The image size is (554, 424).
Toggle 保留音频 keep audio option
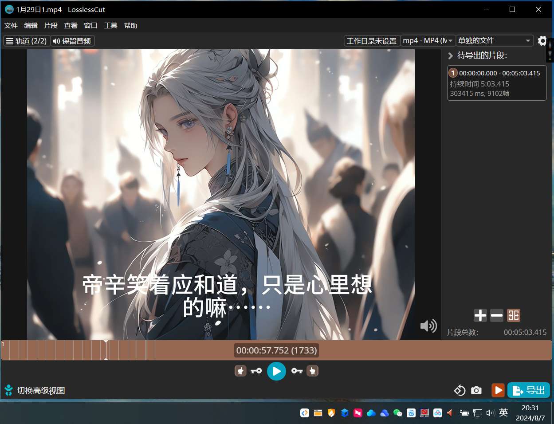[x=72, y=41]
